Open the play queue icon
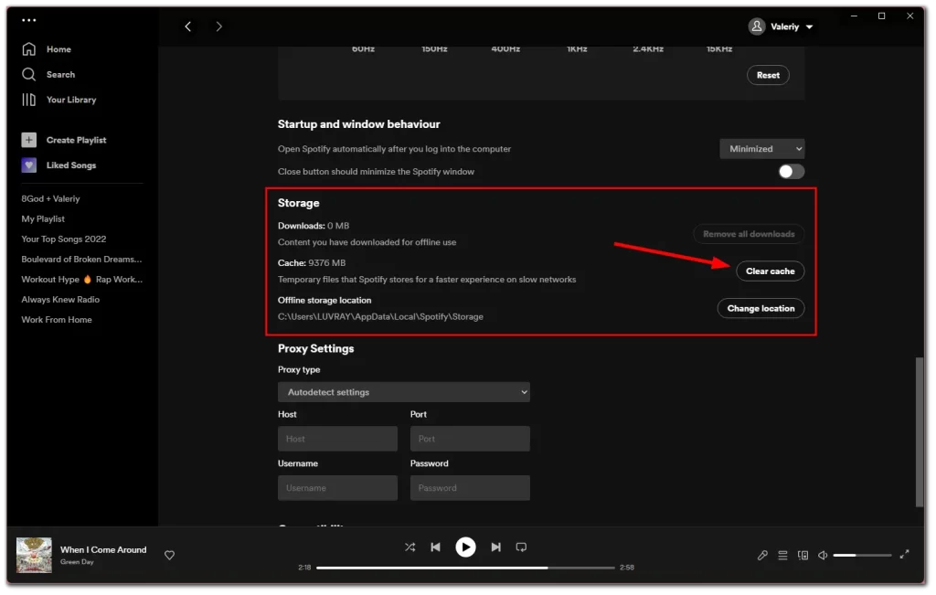This screenshot has width=936, height=595. tap(782, 556)
